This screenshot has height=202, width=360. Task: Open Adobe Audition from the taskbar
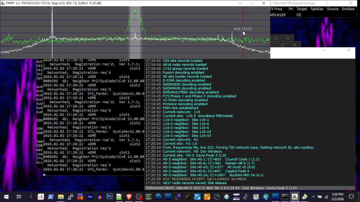(90, 197)
